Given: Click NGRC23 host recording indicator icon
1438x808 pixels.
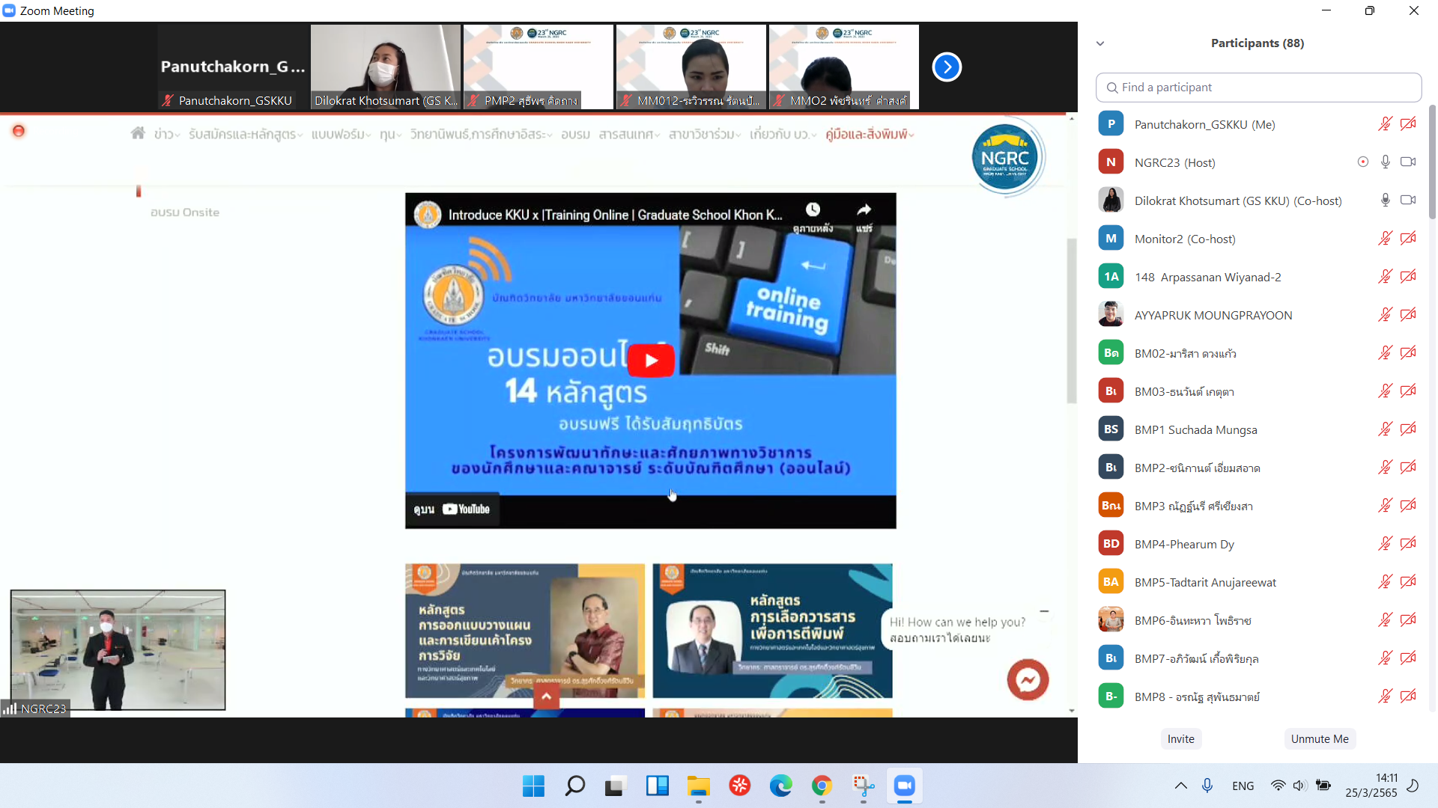Looking at the screenshot, I should click(1363, 162).
